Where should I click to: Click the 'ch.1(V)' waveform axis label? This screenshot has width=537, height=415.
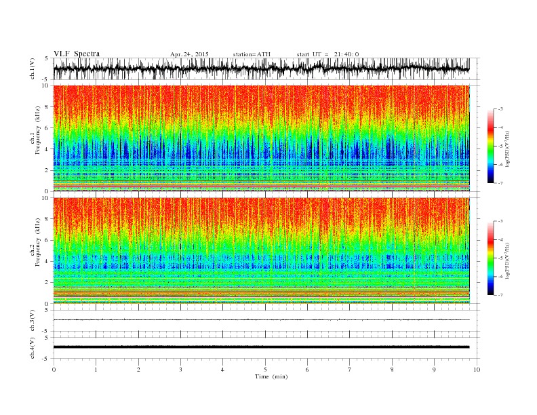pyautogui.click(x=33, y=68)
